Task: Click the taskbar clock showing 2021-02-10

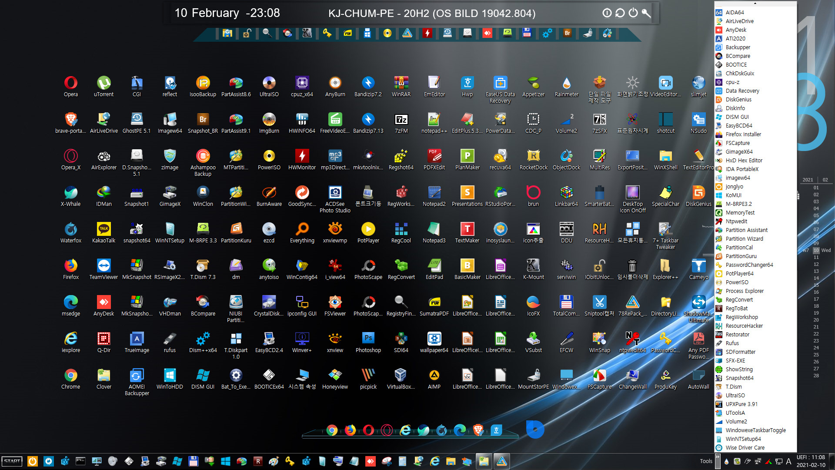Action: (x=811, y=461)
